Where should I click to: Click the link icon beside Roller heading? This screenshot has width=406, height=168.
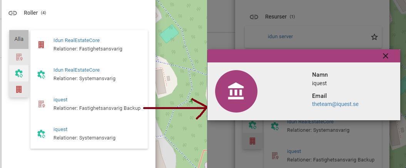click(13, 13)
